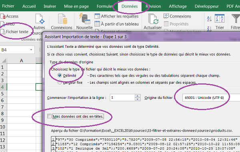Decrease the start import line value
This screenshot has width=240, height=152.
point(138,99)
